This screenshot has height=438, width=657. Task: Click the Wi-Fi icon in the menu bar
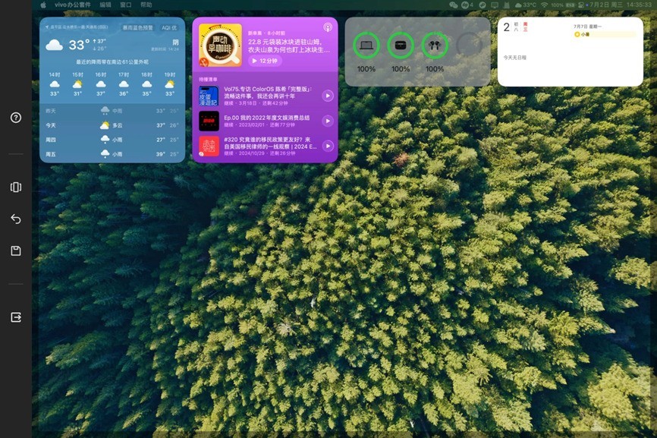tap(545, 5)
